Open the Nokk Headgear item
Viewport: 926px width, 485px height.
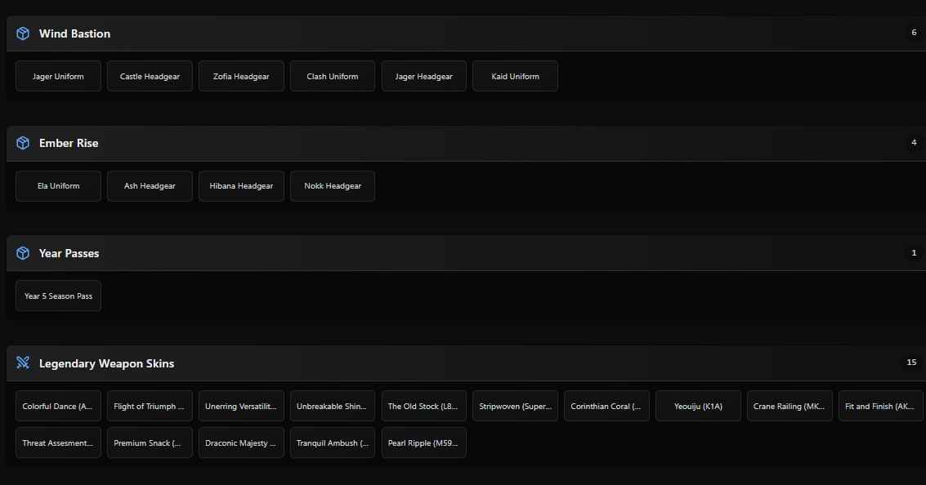click(x=333, y=186)
